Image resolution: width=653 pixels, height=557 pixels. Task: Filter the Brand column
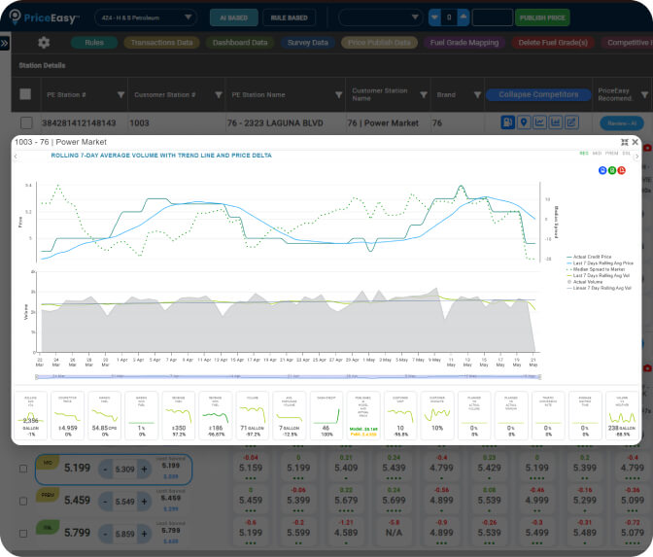pos(478,95)
